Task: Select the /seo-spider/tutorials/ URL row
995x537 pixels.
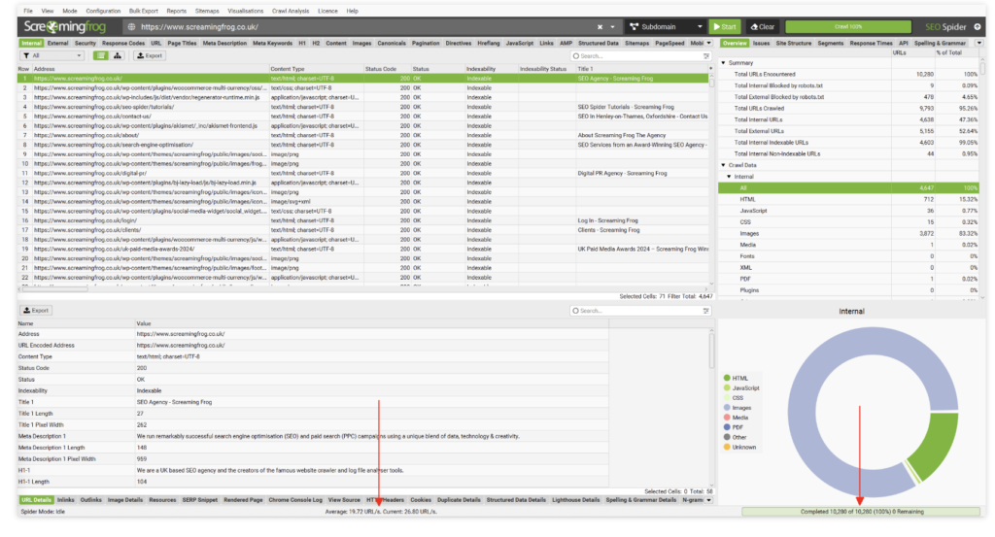Action: coord(363,107)
